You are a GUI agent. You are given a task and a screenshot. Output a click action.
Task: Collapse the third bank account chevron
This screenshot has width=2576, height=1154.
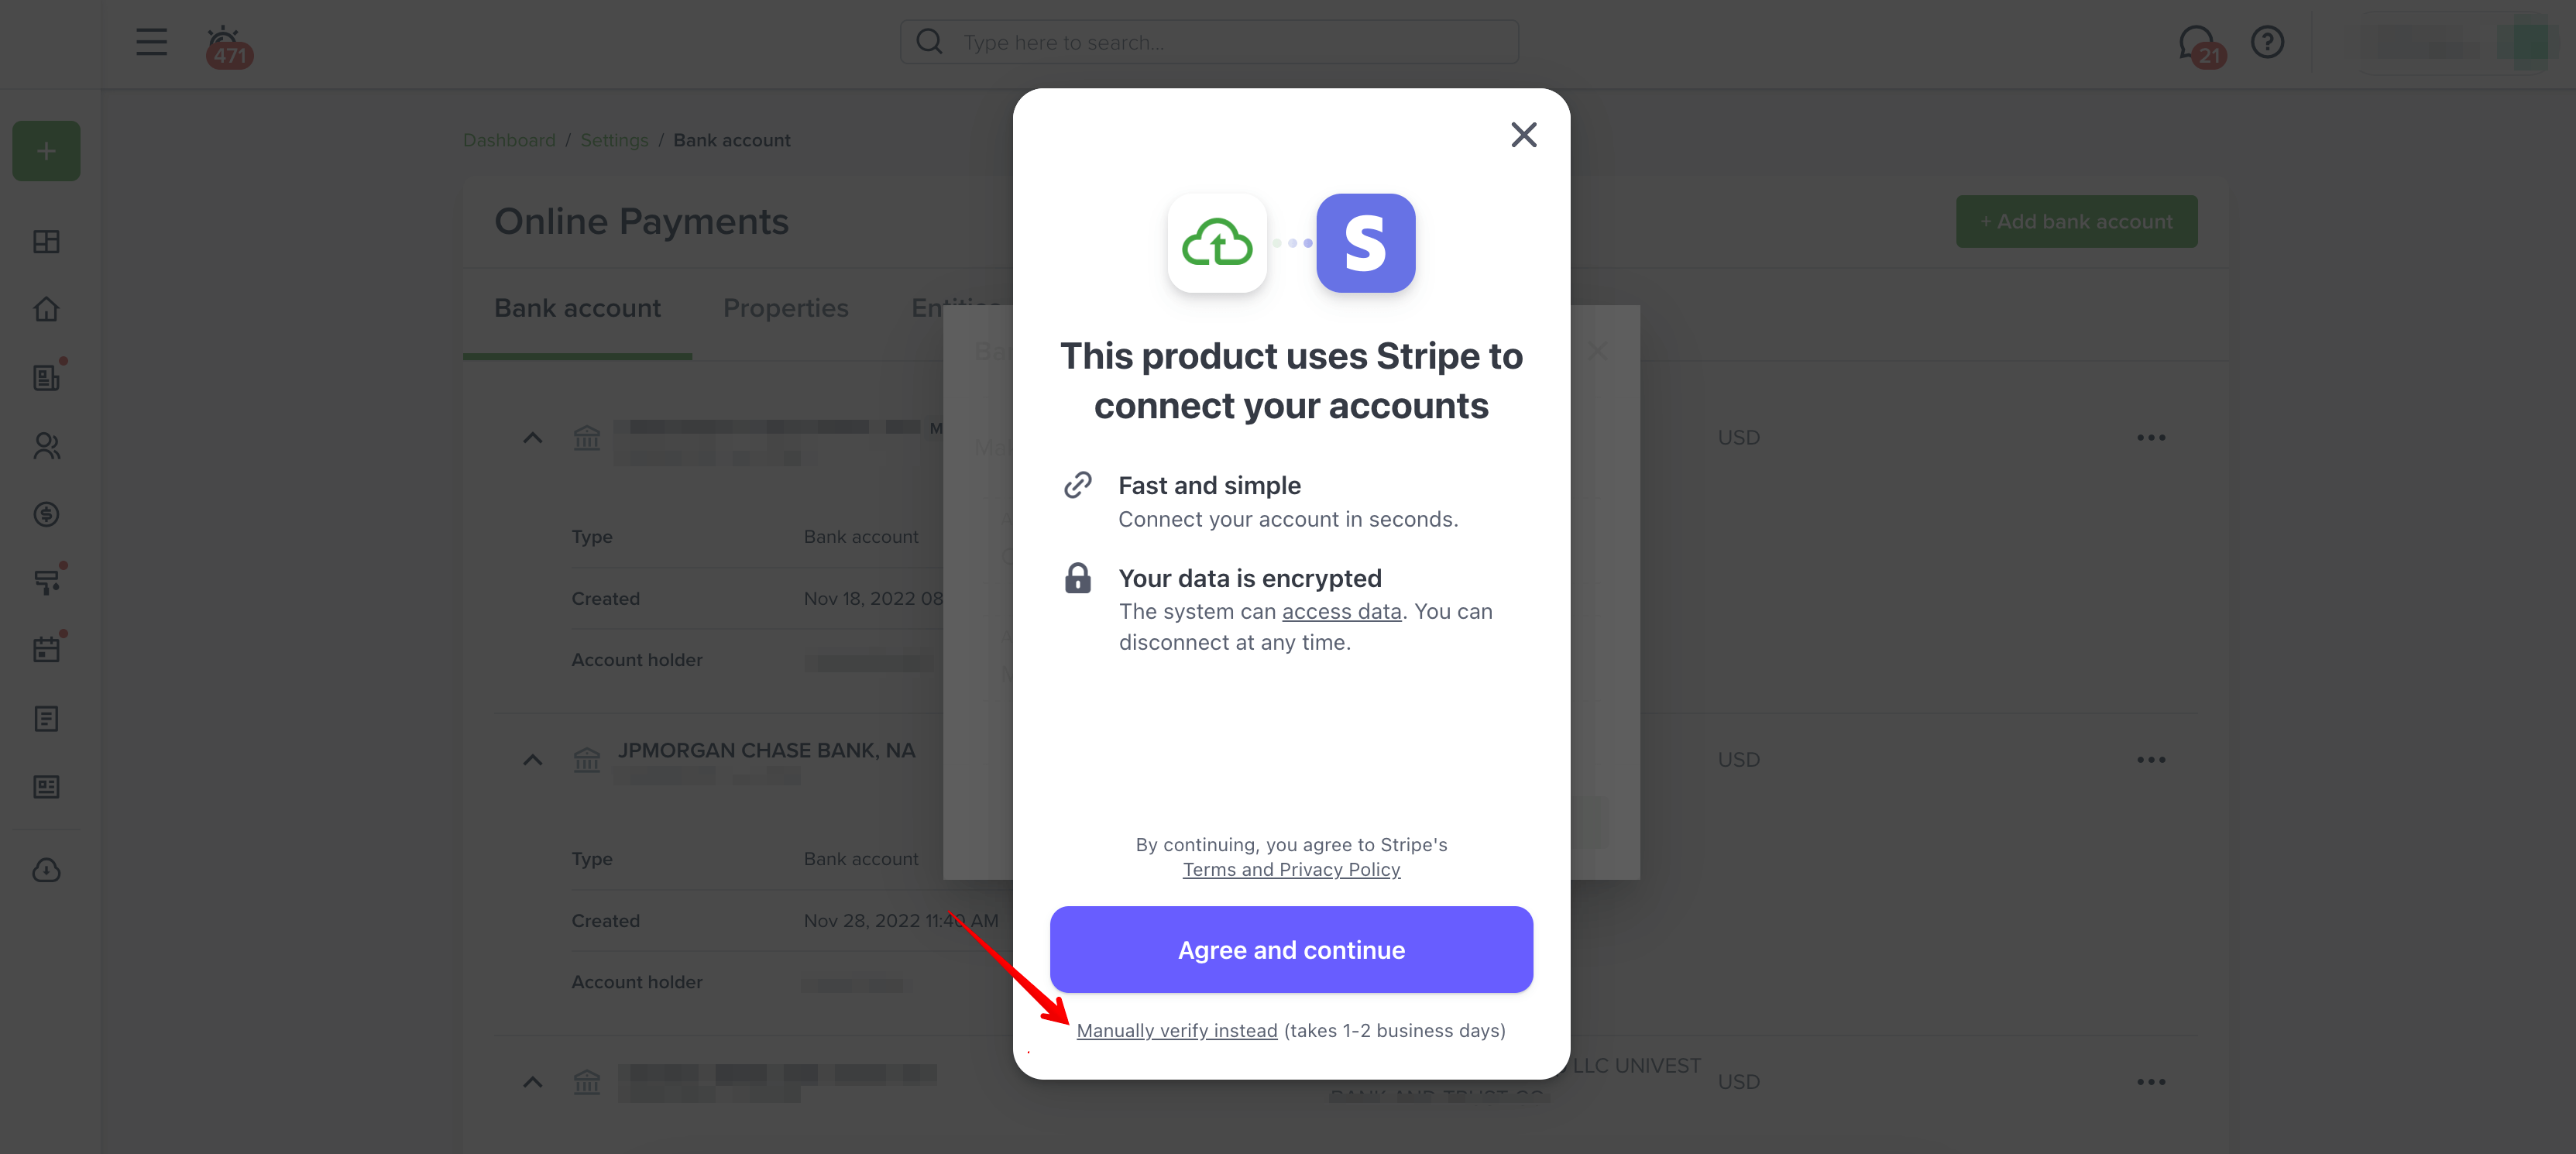(x=533, y=1082)
